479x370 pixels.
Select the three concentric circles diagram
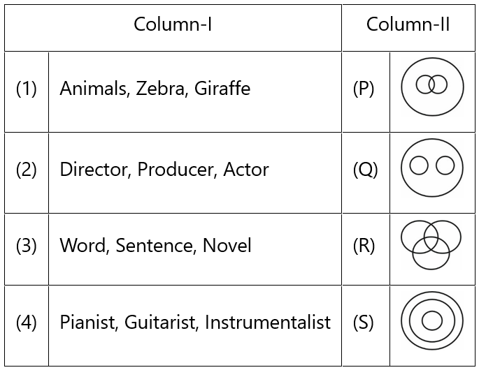[x=432, y=321]
